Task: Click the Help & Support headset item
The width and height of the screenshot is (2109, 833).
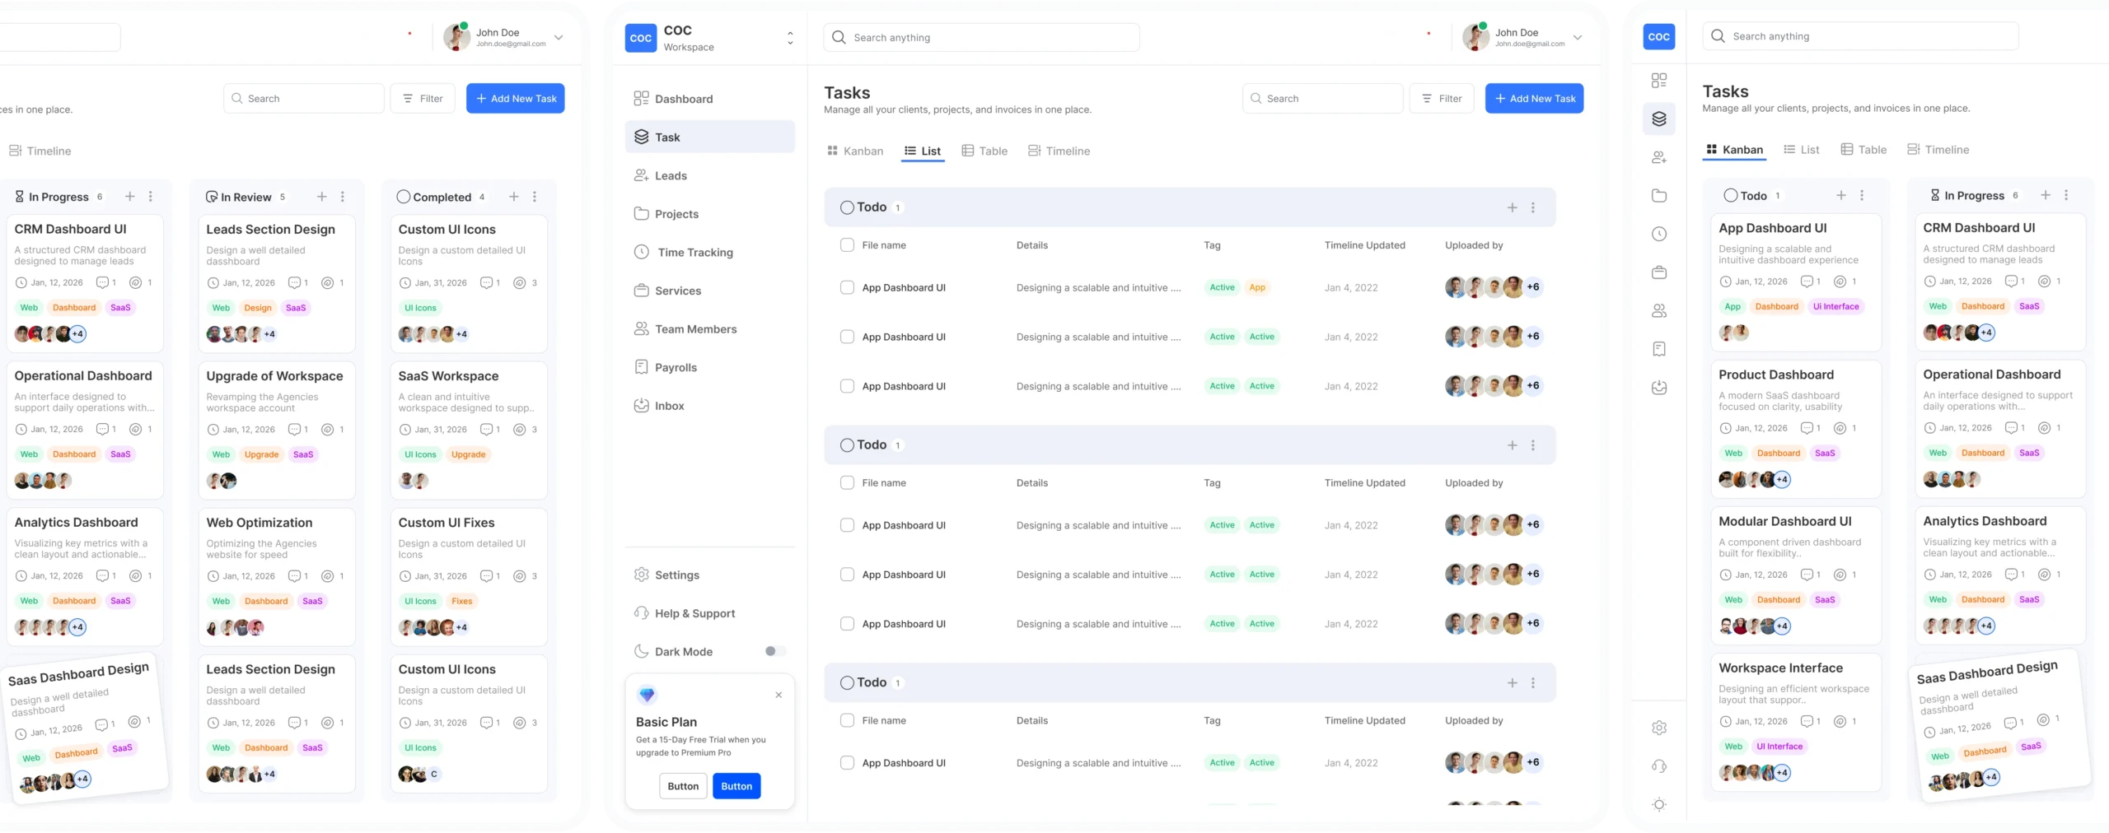Action: coord(694,613)
